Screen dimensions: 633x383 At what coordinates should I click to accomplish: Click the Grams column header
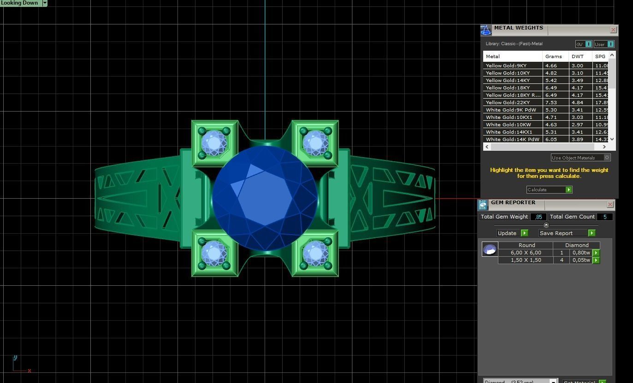pyautogui.click(x=556, y=56)
